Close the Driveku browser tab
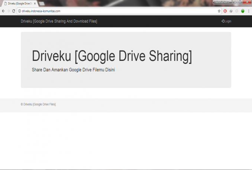 click(x=35, y=3)
